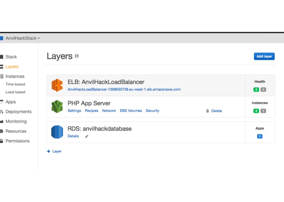This screenshot has width=284, height=202.
Task: Click the Layers page heading
Action: tap(60, 56)
